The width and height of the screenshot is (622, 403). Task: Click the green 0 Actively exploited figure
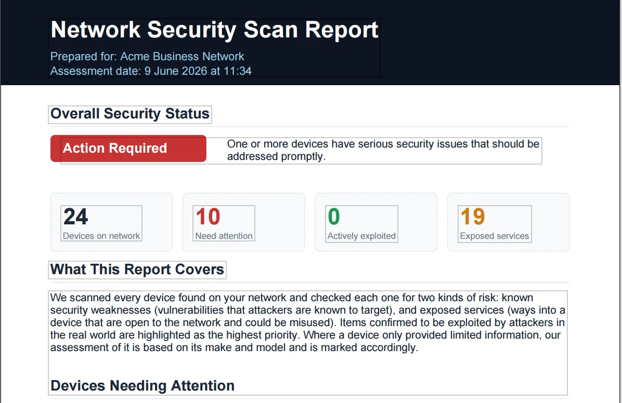[334, 217]
